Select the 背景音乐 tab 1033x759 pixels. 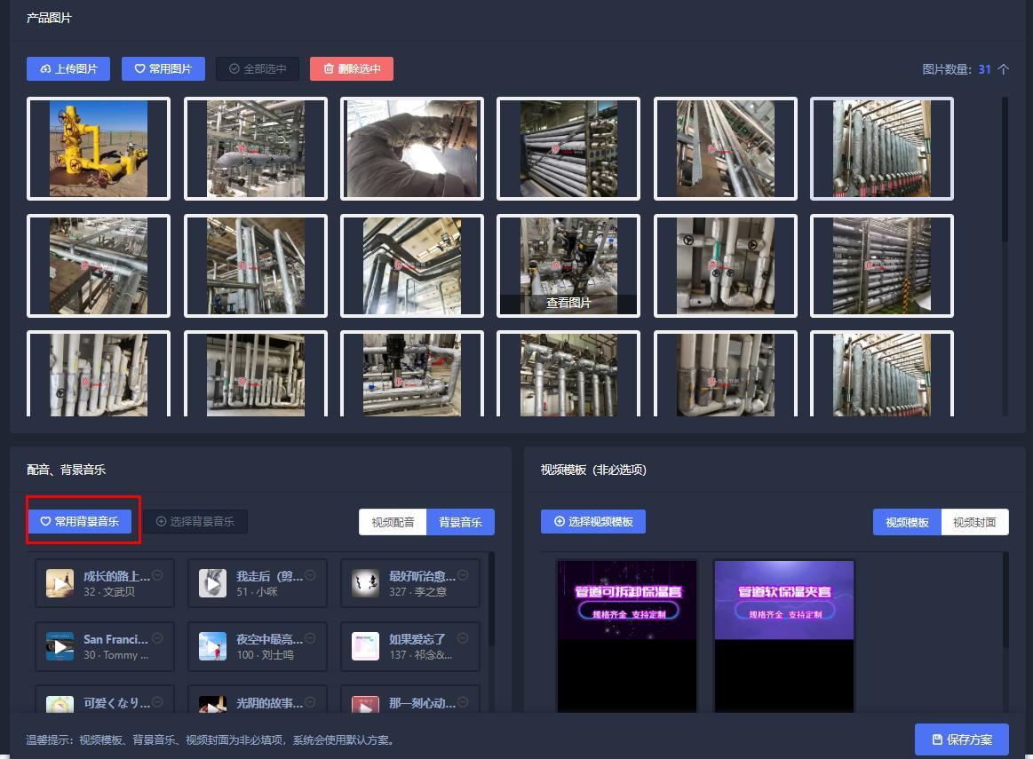pos(460,522)
